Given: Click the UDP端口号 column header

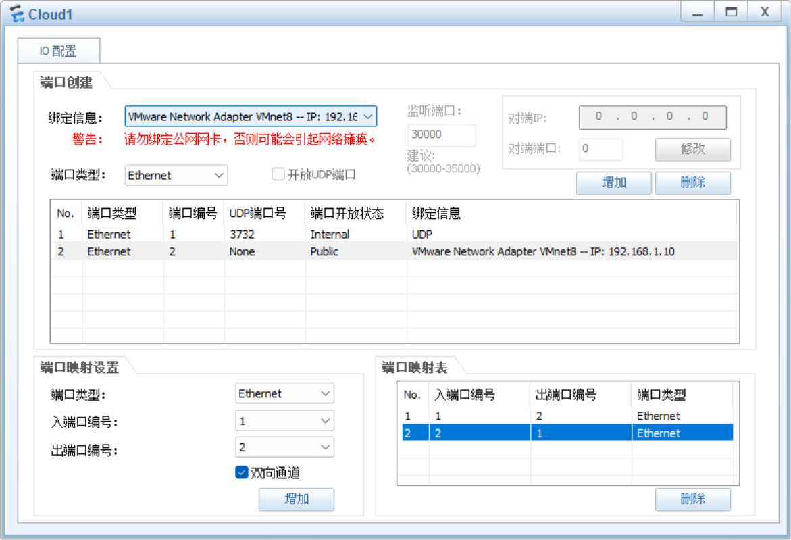Looking at the screenshot, I should point(264,214).
